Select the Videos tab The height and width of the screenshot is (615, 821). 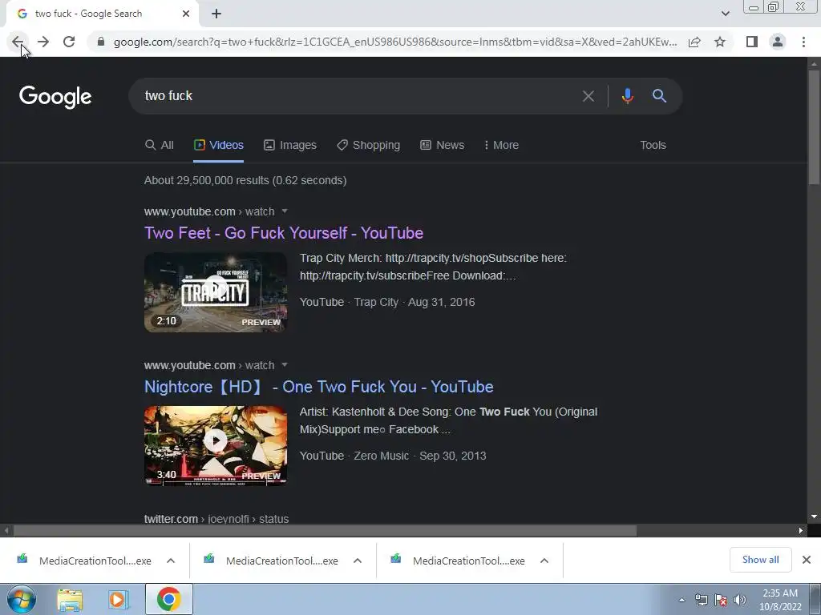[218, 146]
